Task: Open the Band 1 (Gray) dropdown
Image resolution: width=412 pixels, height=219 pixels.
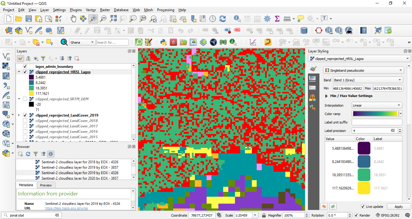Action: 368,80
